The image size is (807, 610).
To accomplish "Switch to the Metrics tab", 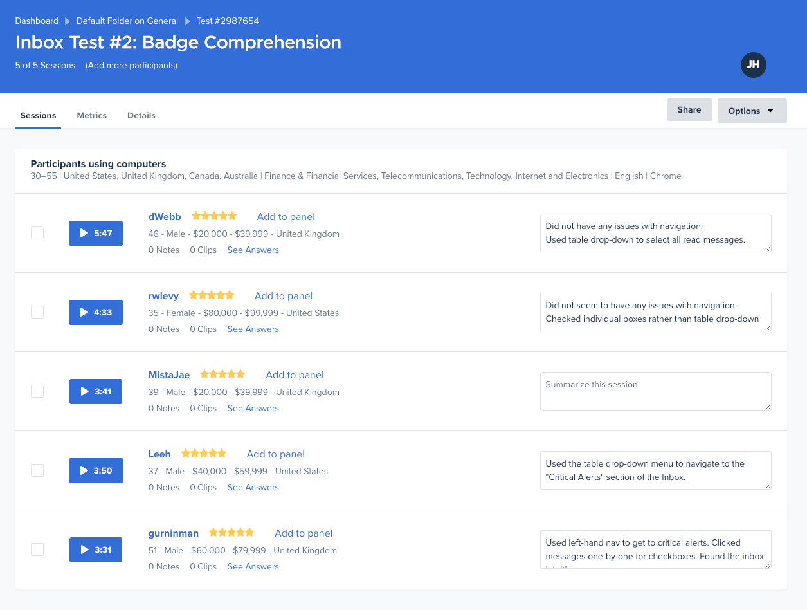I will pos(92,116).
